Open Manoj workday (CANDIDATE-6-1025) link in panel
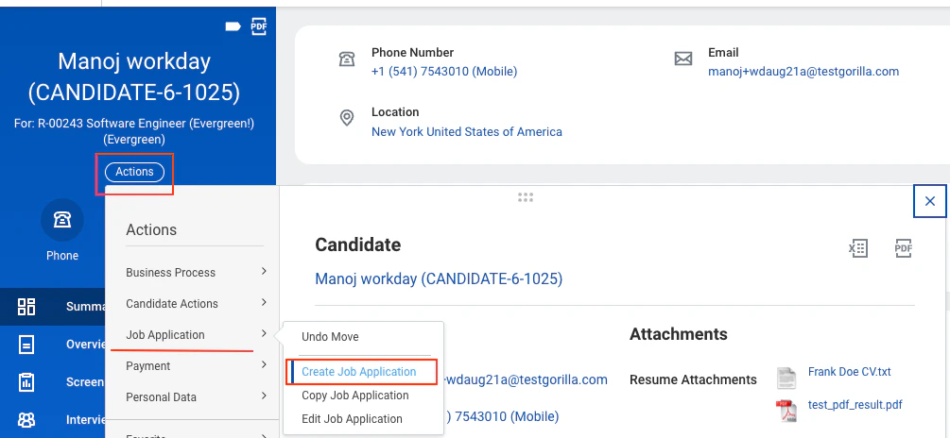 tap(439, 278)
